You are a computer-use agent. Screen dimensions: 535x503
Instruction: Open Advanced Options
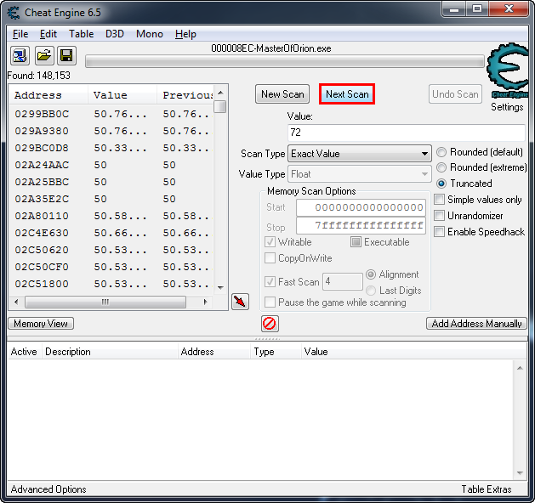[48, 489]
